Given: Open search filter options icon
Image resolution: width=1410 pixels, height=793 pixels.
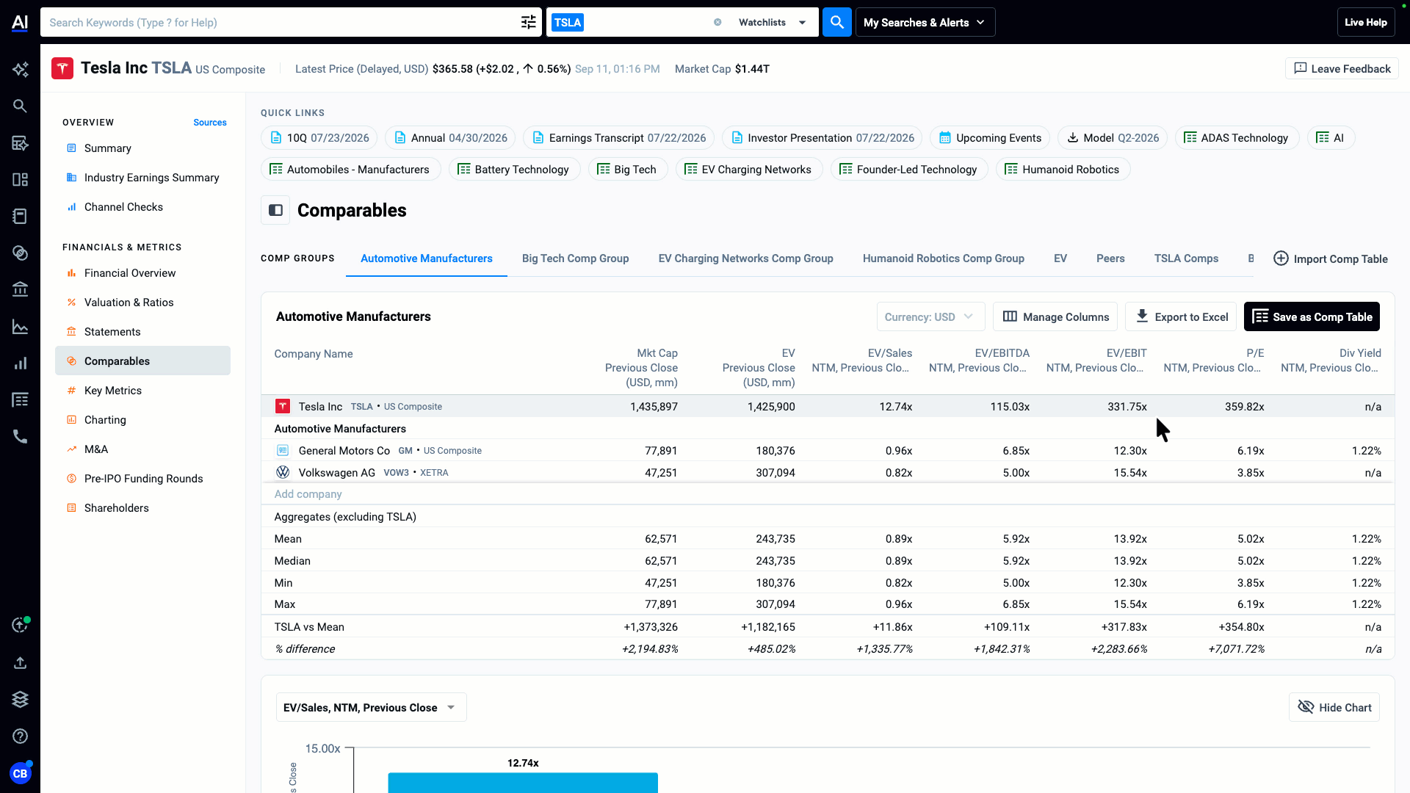Looking at the screenshot, I should coord(529,22).
